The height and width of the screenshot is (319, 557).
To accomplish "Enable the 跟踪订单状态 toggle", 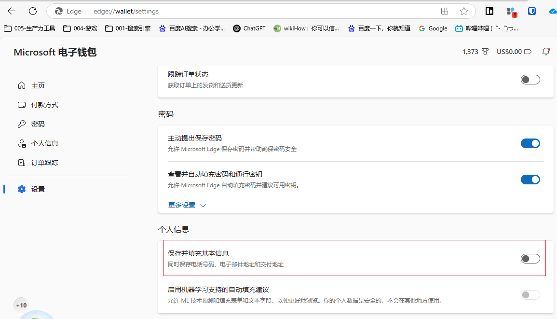I will pos(530,80).
